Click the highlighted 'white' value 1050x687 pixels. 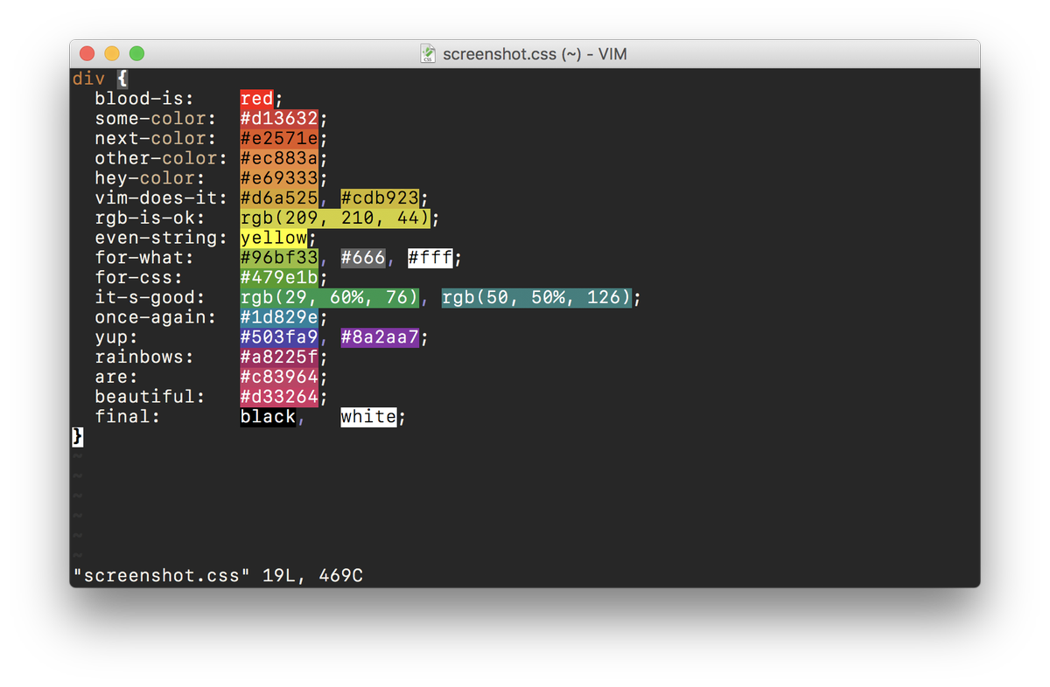pos(368,417)
